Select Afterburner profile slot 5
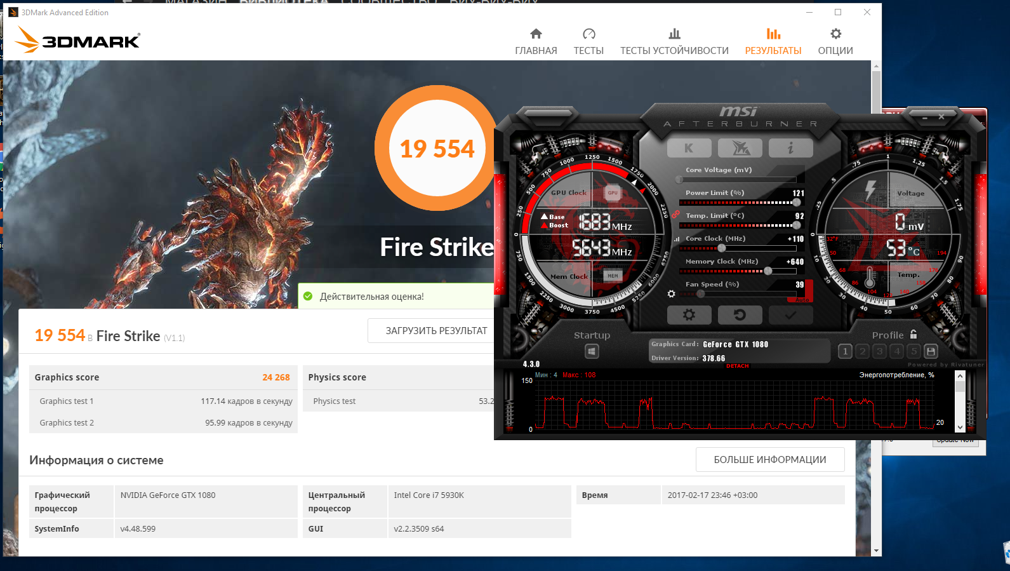Image resolution: width=1010 pixels, height=571 pixels. point(914,351)
